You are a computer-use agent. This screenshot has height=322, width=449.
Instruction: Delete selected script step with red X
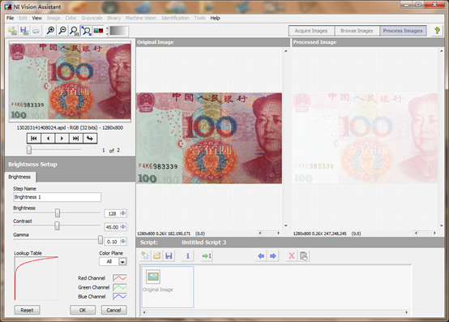tap(292, 255)
